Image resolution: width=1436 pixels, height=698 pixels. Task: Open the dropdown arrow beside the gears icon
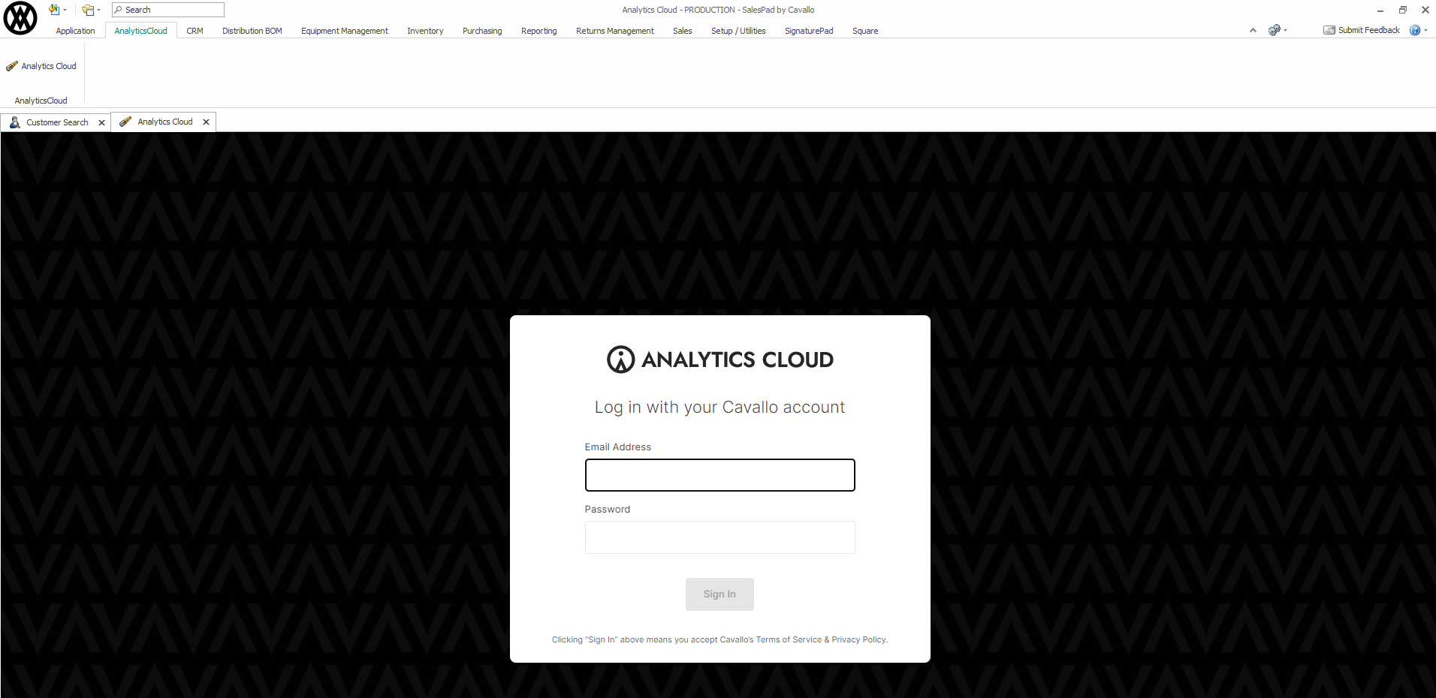1285,30
